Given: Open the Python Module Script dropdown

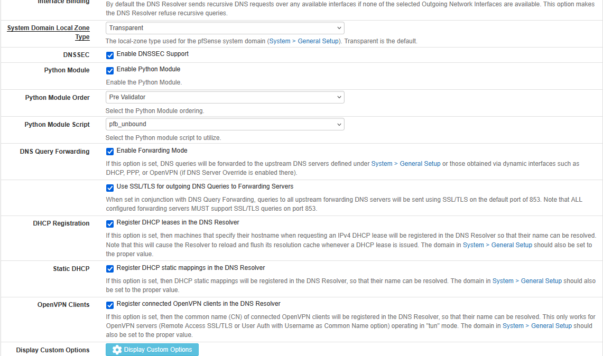Looking at the screenshot, I should click(x=225, y=125).
